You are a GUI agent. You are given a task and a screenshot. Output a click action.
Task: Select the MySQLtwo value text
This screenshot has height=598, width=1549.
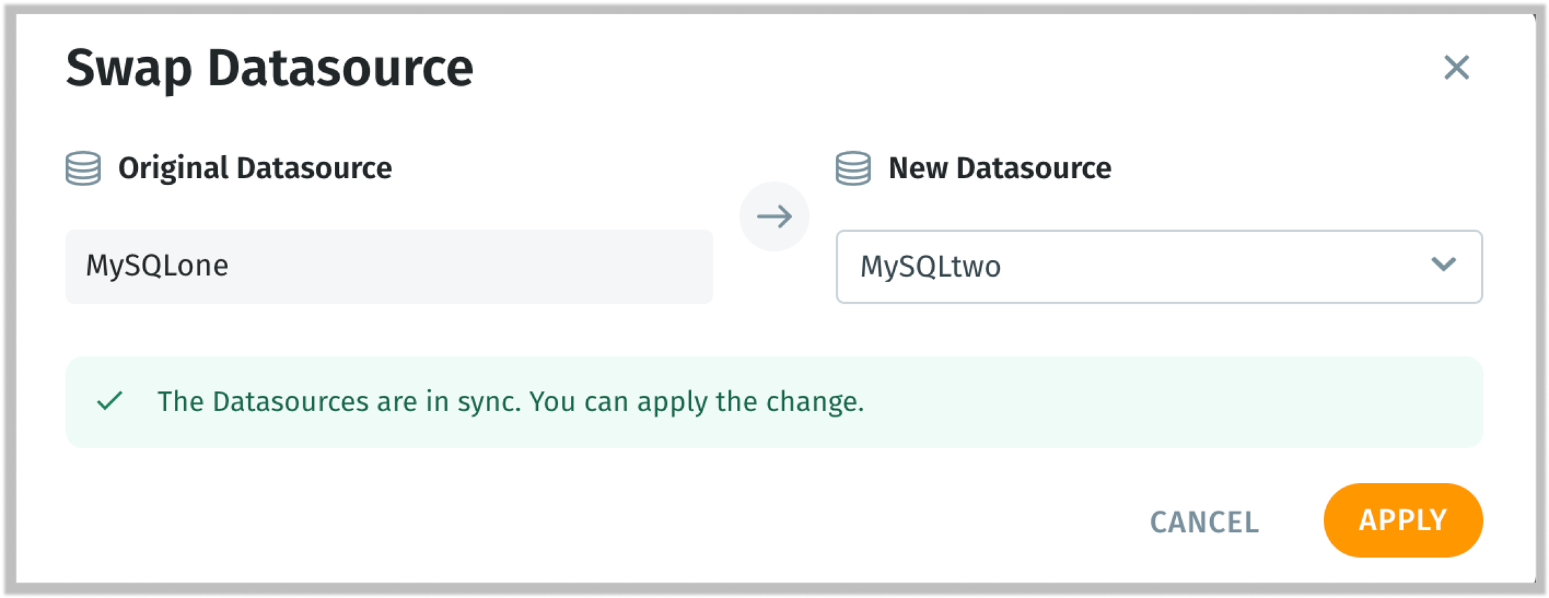930,267
